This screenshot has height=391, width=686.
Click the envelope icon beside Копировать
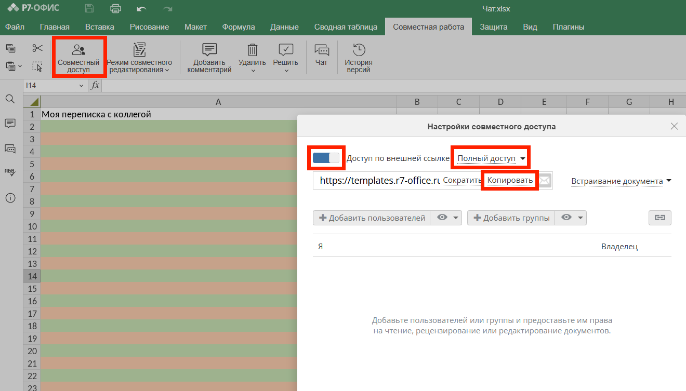(544, 181)
